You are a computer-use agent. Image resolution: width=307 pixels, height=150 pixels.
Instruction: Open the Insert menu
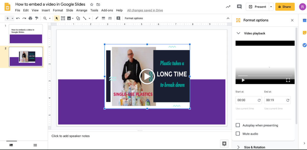point(46,10)
